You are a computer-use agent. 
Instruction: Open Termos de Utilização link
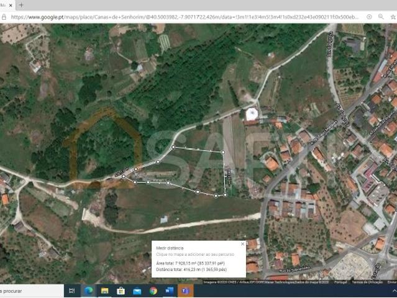point(367,282)
